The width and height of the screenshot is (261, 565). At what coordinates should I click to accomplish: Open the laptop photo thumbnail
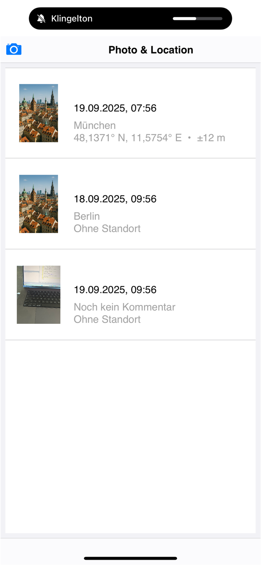(38, 295)
